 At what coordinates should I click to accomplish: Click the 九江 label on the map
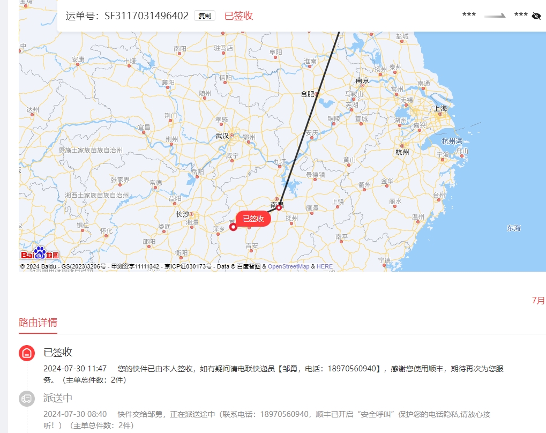click(x=280, y=162)
